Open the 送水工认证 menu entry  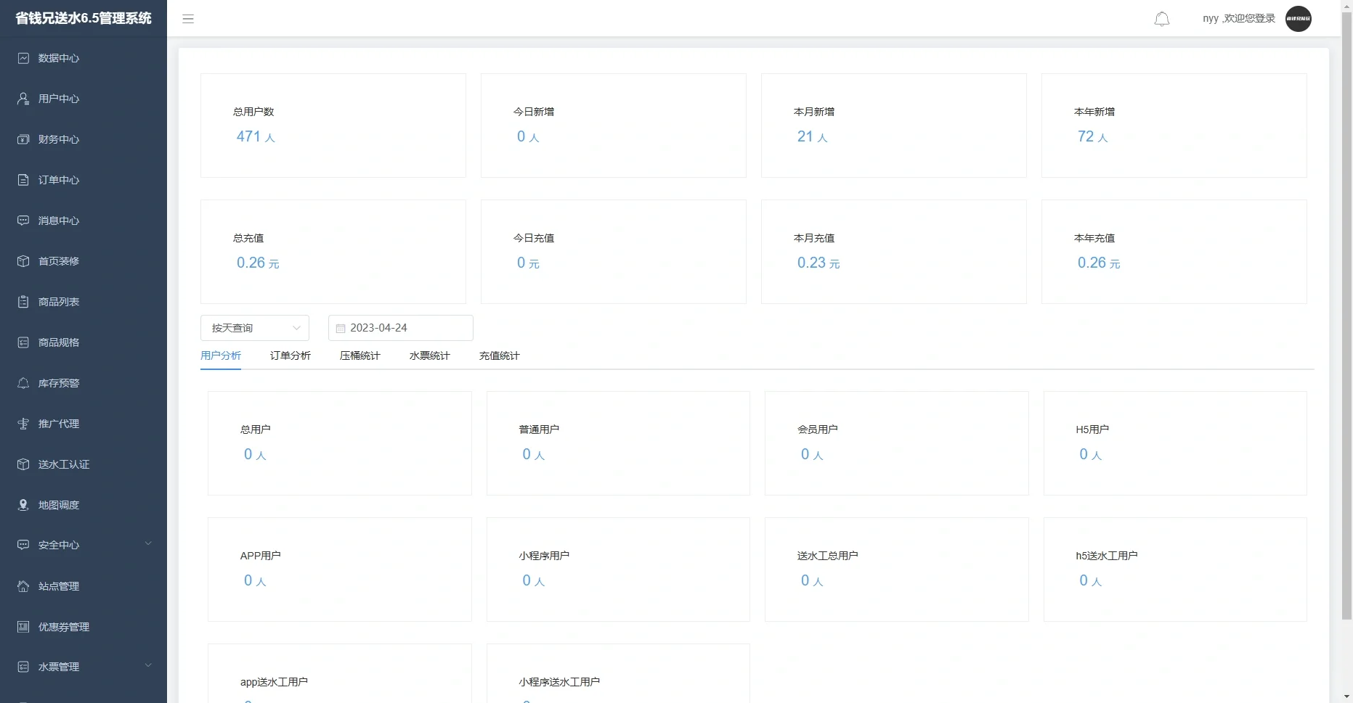pyautogui.click(x=64, y=464)
